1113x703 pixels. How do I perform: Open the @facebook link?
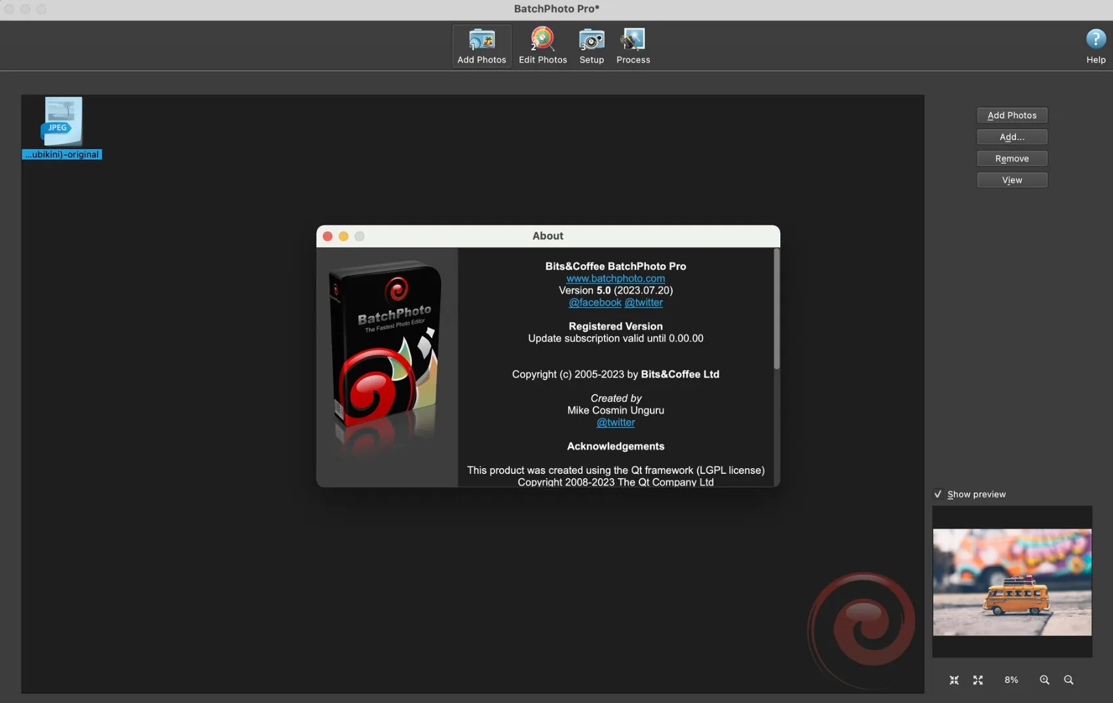coord(595,302)
